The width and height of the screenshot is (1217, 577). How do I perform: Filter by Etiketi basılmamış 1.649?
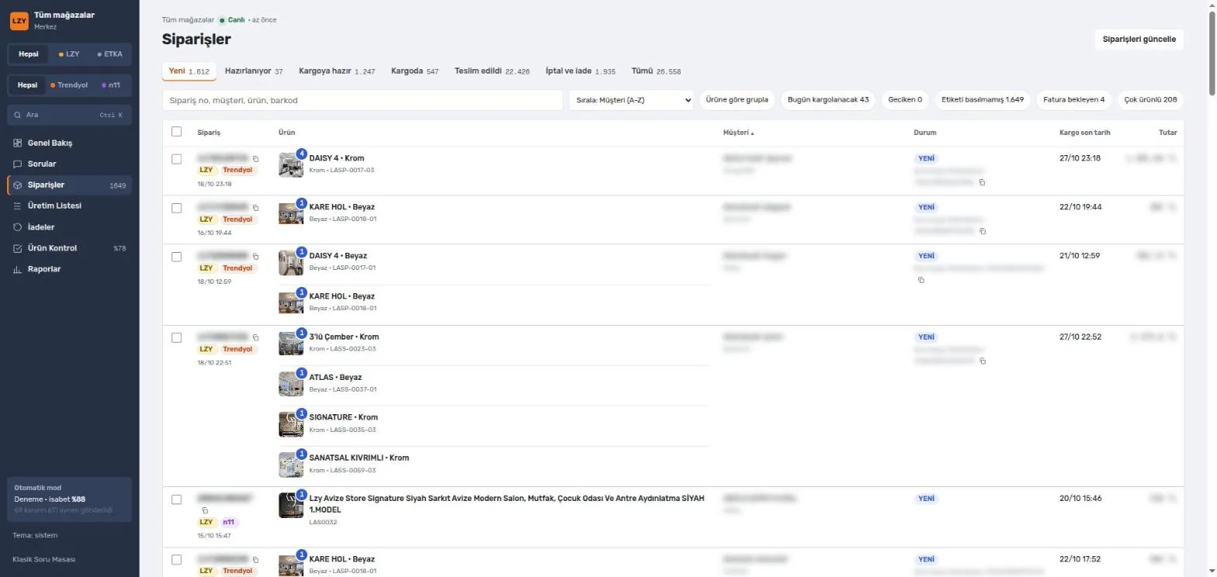(983, 99)
